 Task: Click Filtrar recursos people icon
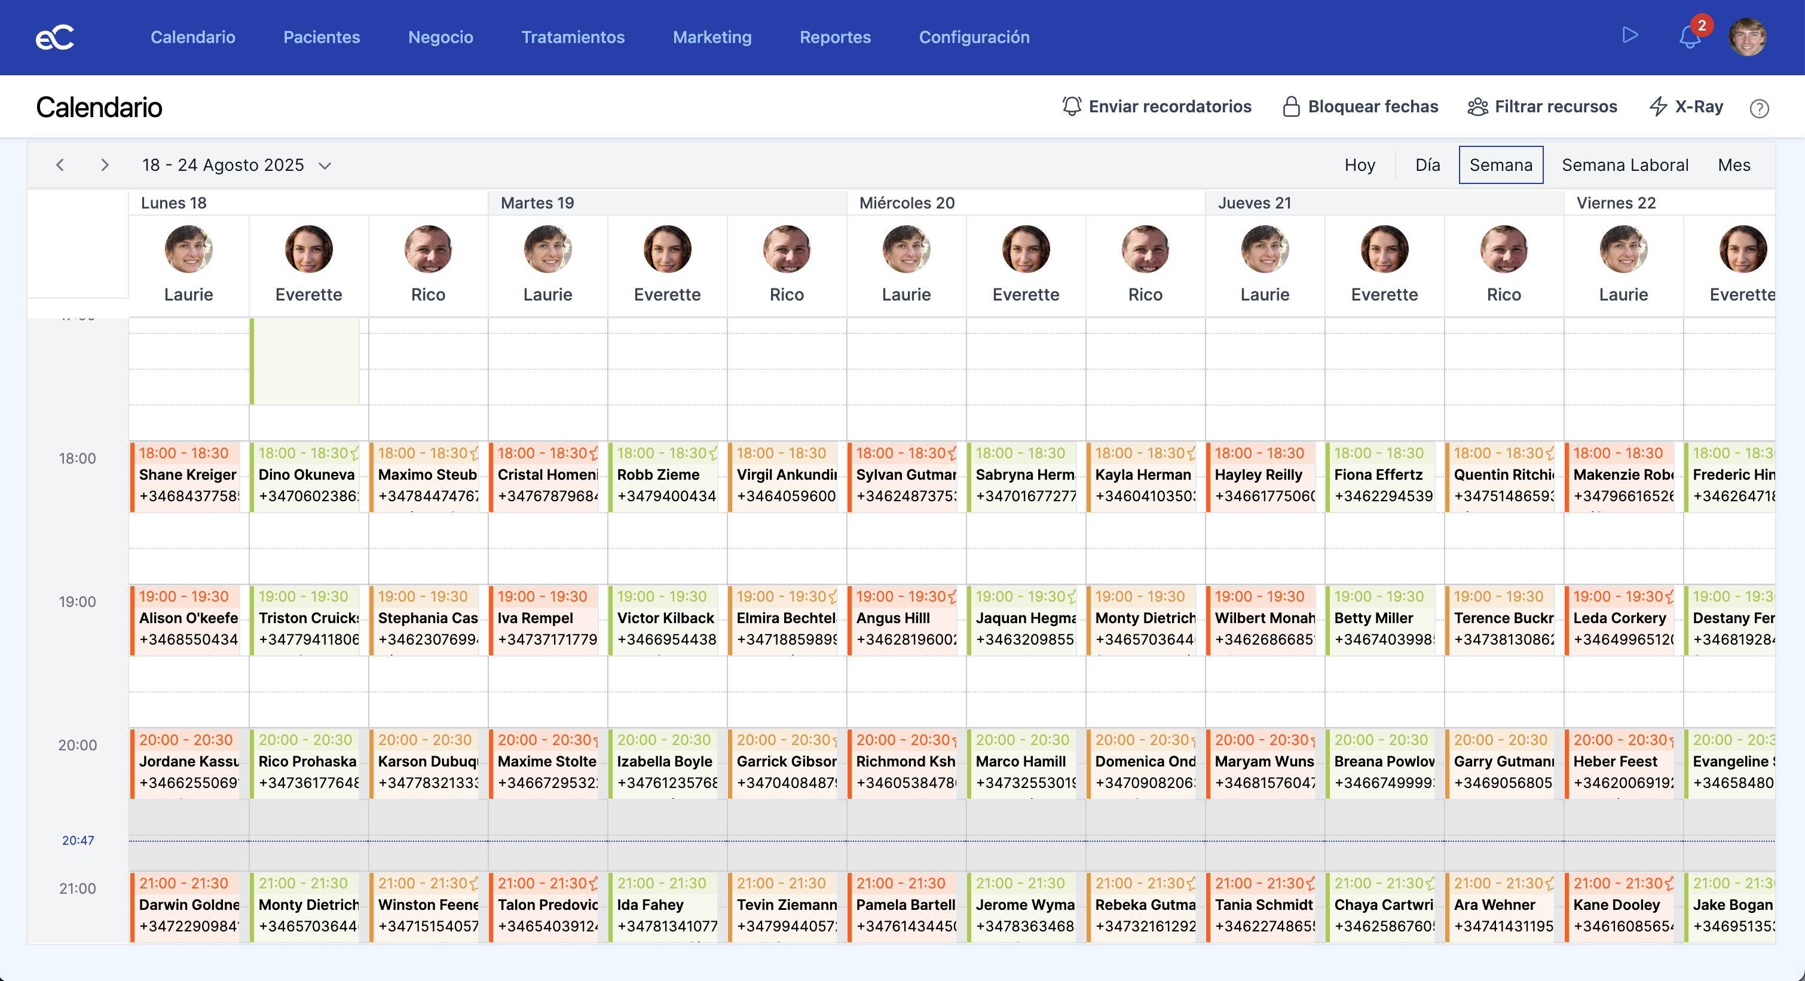click(1478, 106)
